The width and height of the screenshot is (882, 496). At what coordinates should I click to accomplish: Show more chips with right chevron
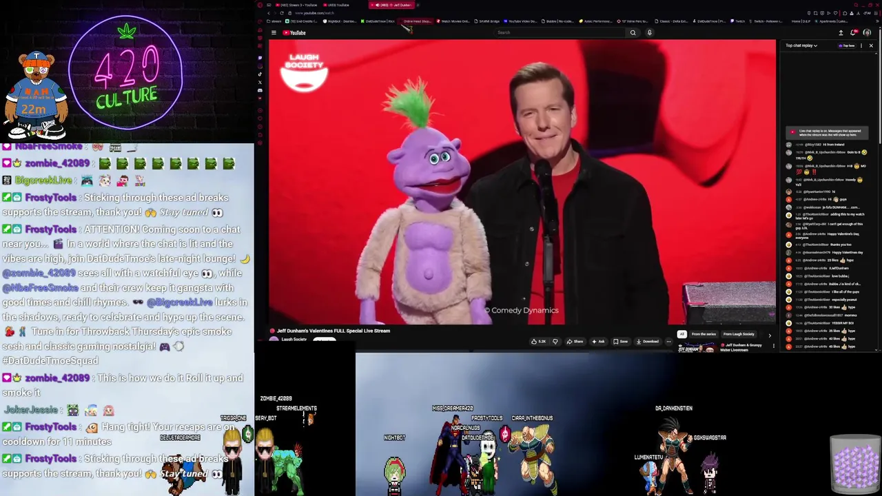770,335
